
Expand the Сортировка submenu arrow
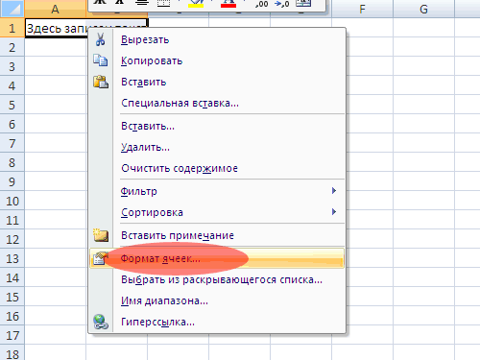pyautogui.click(x=334, y=212)
